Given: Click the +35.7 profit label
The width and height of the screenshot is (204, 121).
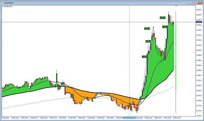Looking at the screenshot, I should coord(148,42).
